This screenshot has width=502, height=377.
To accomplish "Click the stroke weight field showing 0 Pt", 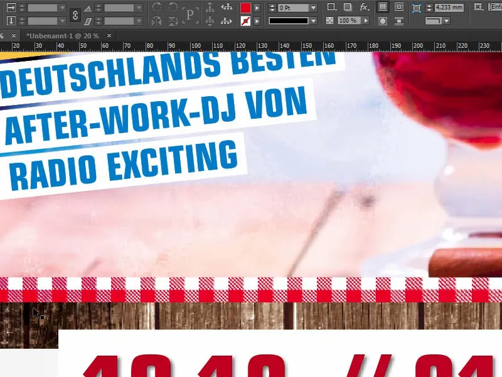I will [x=292, y=8].
